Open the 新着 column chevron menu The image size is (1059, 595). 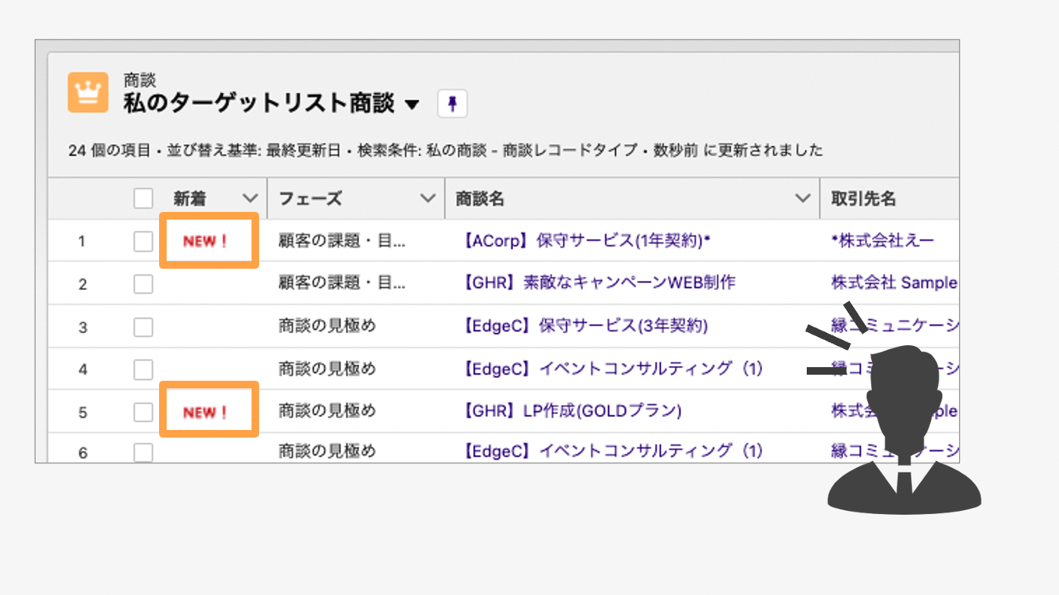pos(249,198)
